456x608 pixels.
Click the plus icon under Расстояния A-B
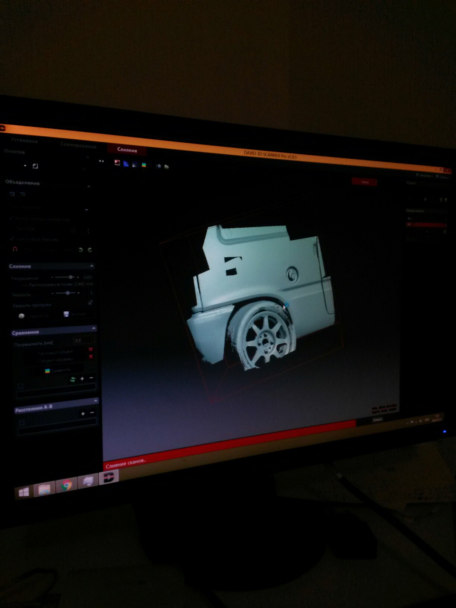[83, 413]
